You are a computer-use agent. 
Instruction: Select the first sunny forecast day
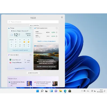click(x=24, y=43)
